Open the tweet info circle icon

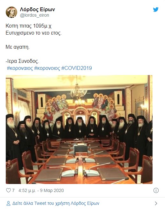(156, 190)
